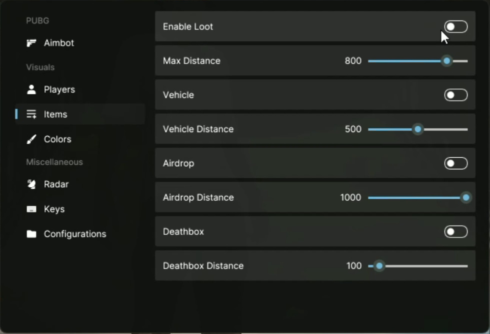Image resolution: width=490 pixels, height=334 pixels.
Task: Click the Radar icon in sidebar
Action: [31, 184]
